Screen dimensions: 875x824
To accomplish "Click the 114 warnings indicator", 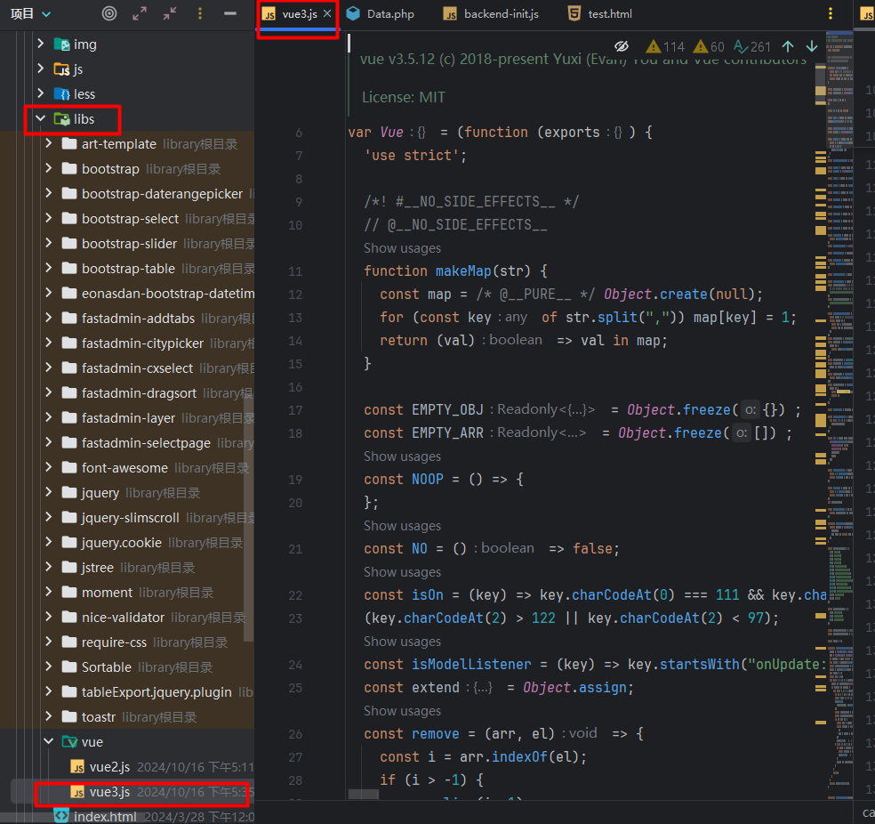I will (x=665, y=46).
